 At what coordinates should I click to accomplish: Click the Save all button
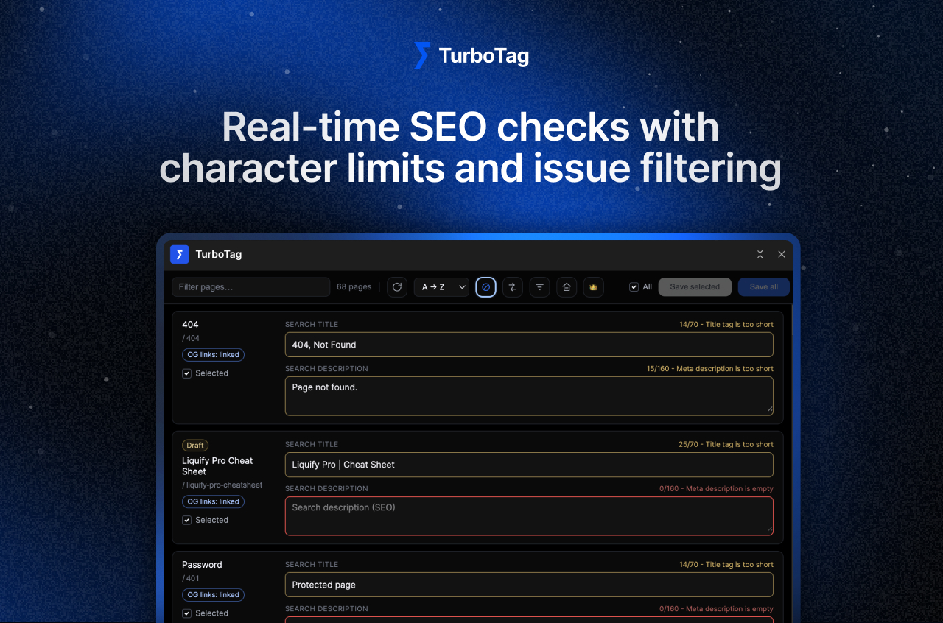764,287
